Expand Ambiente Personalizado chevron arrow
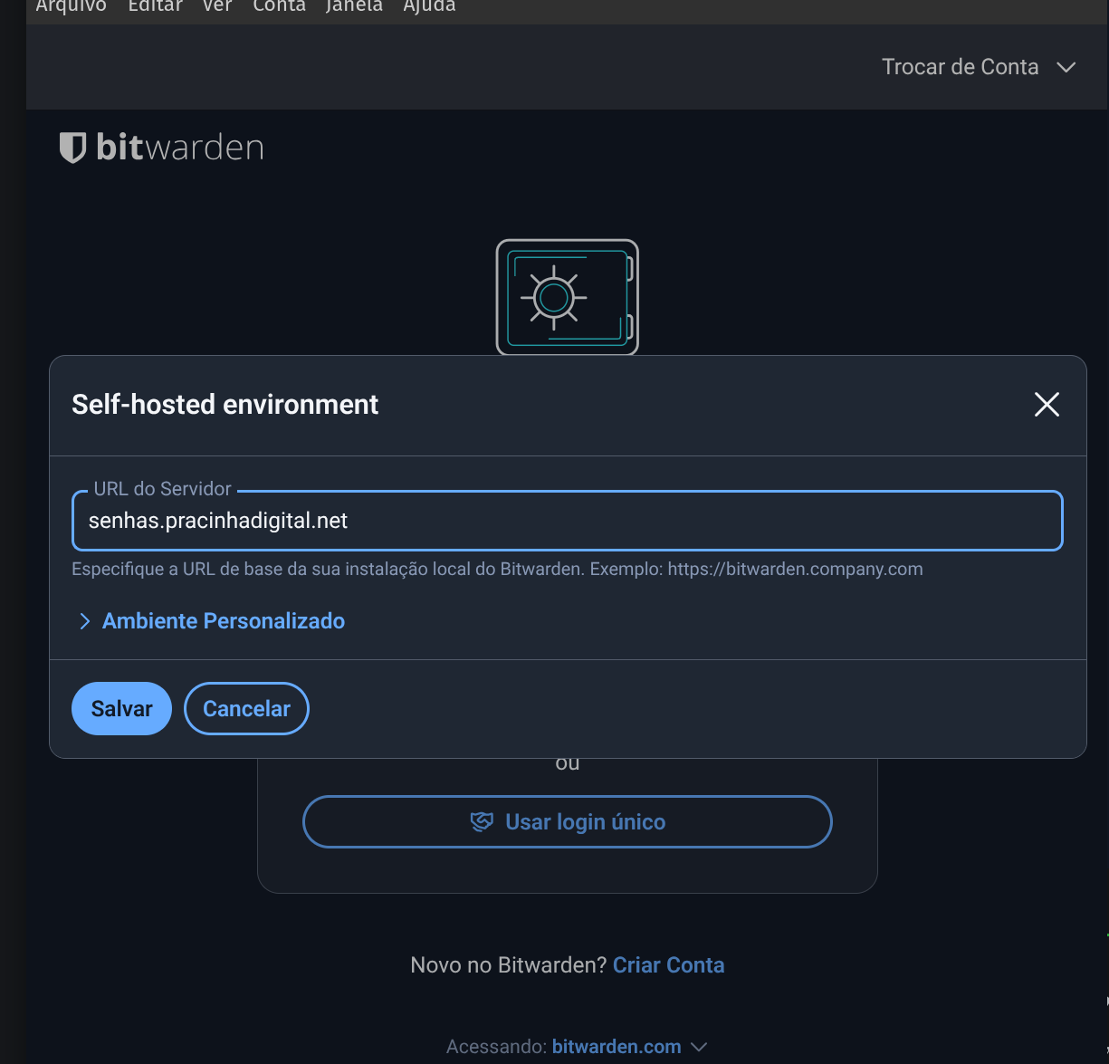This screenshot has height=1064, width=1109. point(84,621)
